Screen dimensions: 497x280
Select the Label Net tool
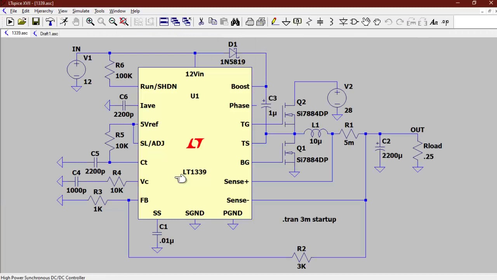pos(297,22)
